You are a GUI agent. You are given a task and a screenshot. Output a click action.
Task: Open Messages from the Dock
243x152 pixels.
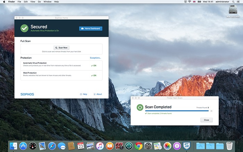pos(61,146)
